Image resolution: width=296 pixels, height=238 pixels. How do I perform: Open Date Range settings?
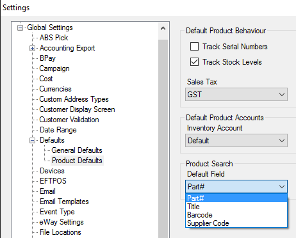[x=58, y=130]
